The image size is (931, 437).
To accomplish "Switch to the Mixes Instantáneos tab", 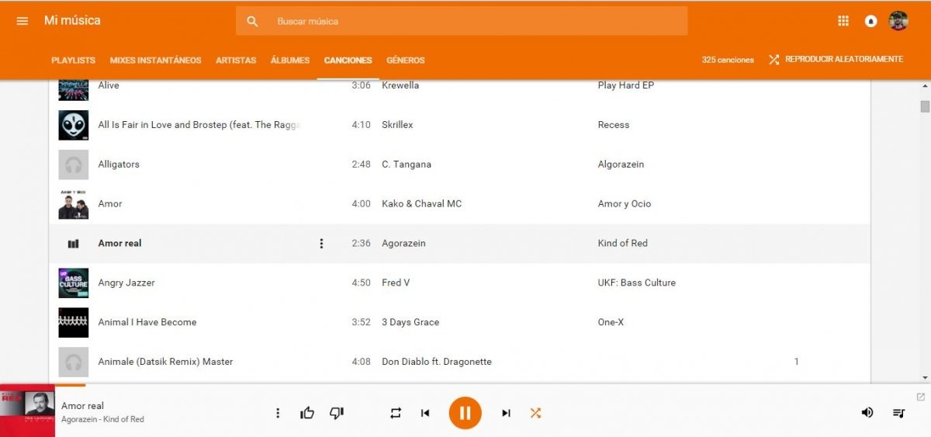I will 155,60.
